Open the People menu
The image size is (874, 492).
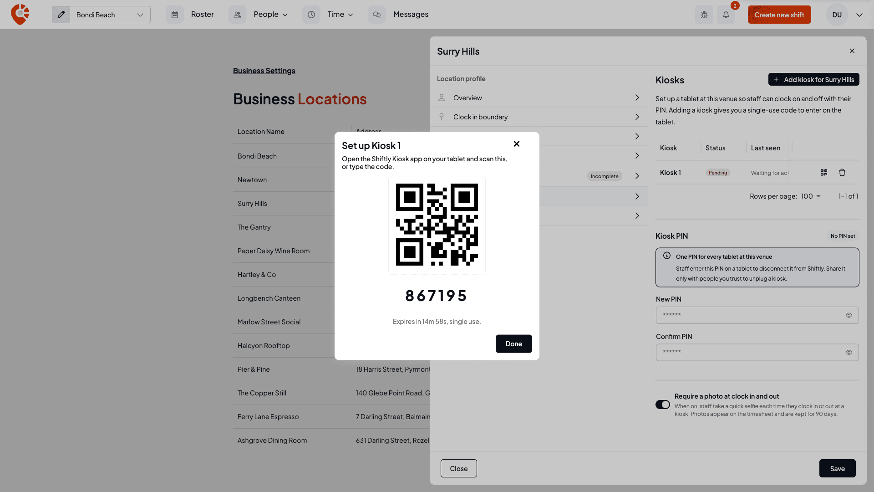click(x=270, y=15)
